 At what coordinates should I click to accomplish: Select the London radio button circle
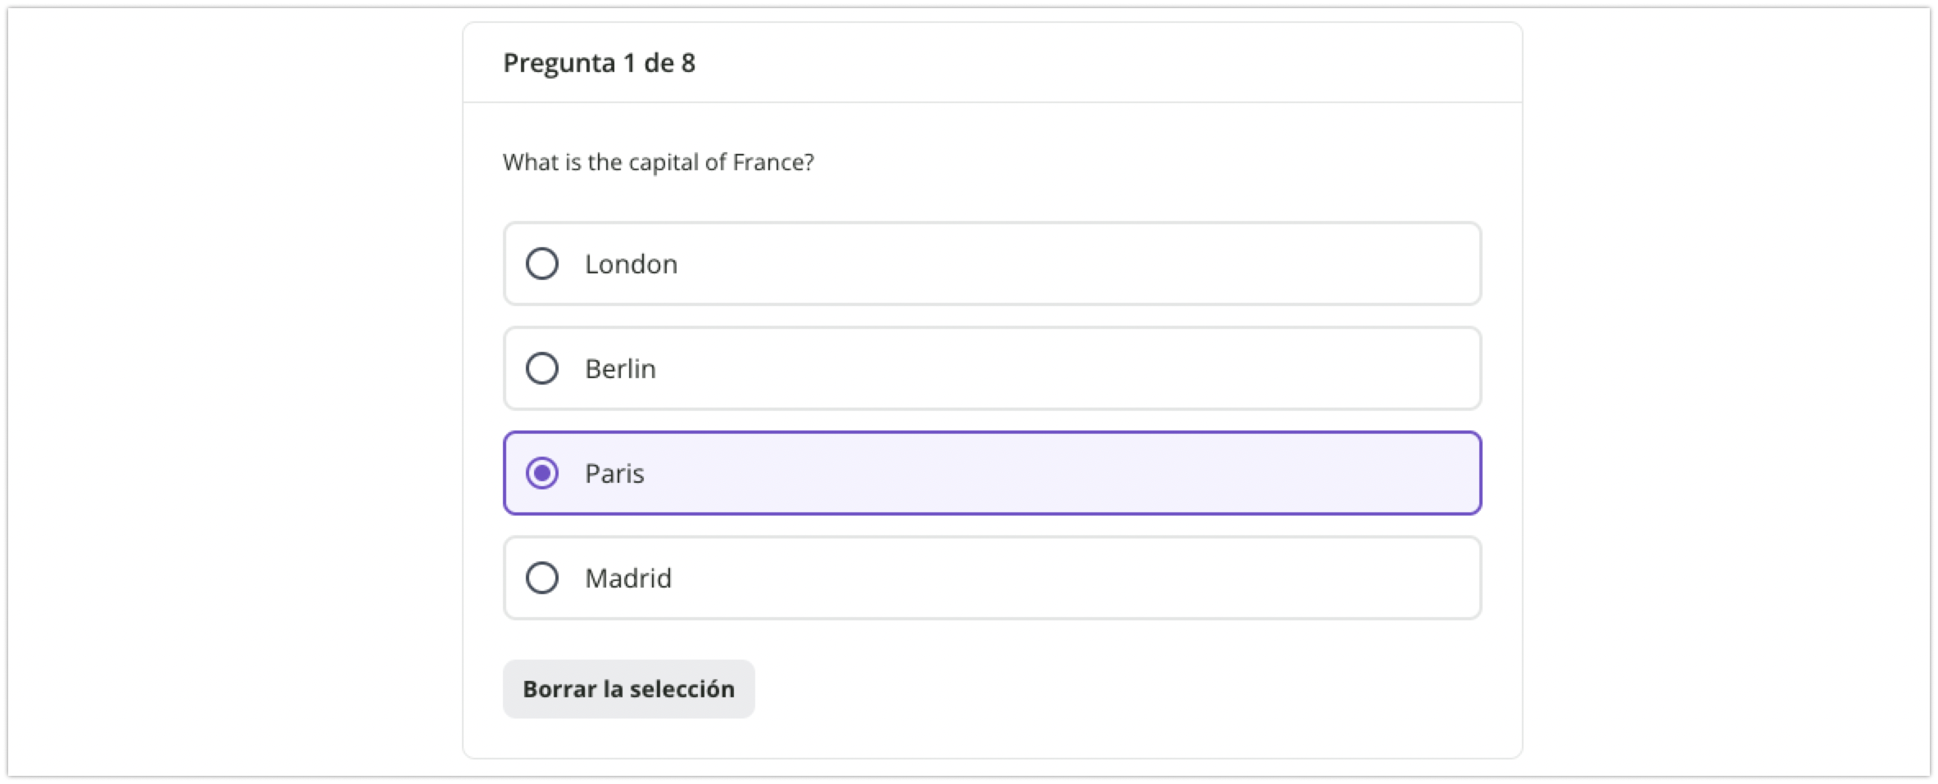542,264
